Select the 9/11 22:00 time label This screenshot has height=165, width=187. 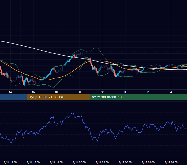click(102, 162)
